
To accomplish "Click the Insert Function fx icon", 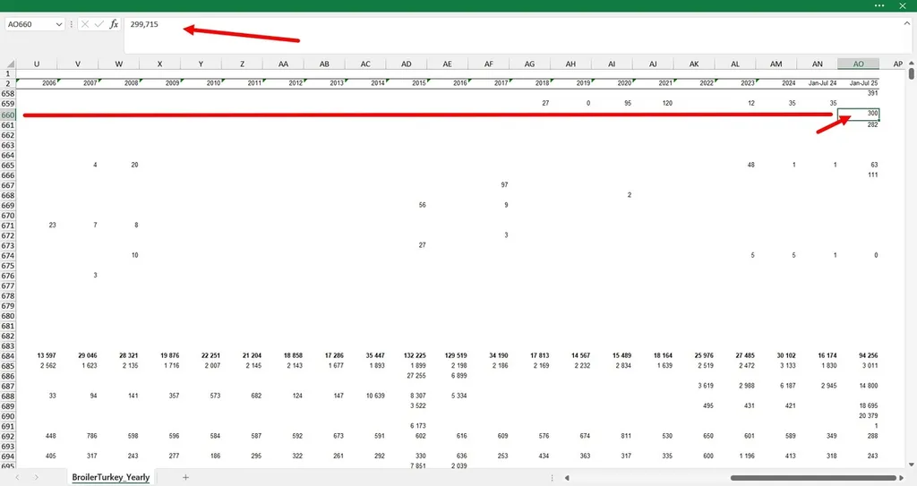I will tap(114, 24).
